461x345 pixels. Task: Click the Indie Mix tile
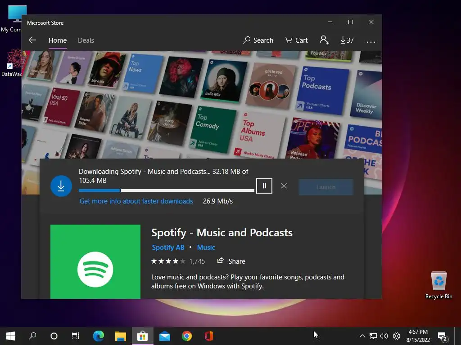click(x=224, y=80)
